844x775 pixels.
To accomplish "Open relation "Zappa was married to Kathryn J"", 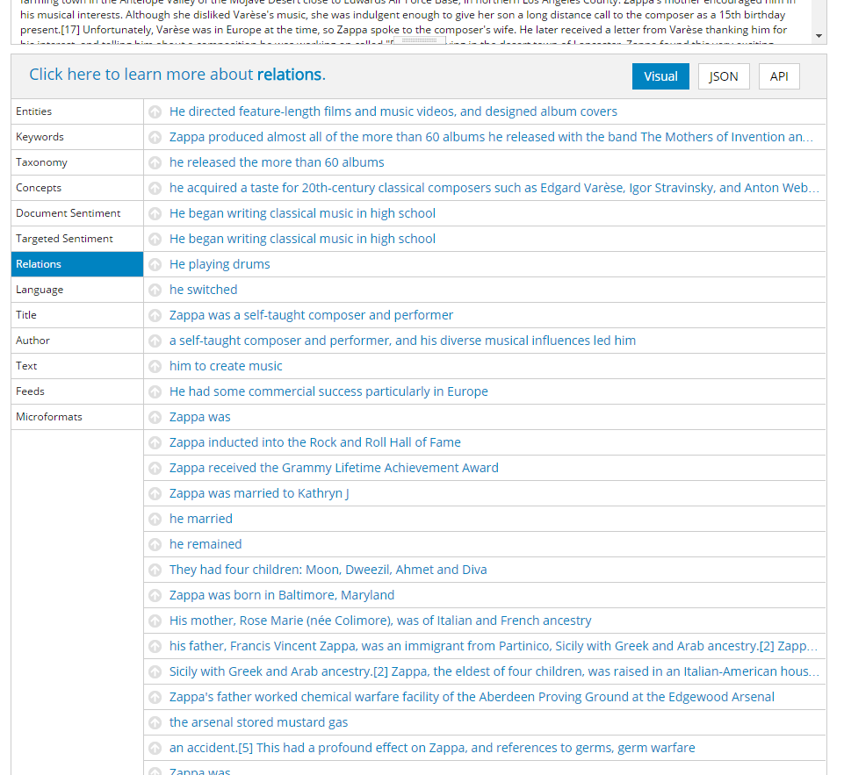I will pyautogui.click(x=259, y=493).
